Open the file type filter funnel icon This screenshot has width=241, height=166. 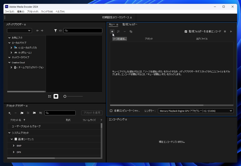coord(56,31)
